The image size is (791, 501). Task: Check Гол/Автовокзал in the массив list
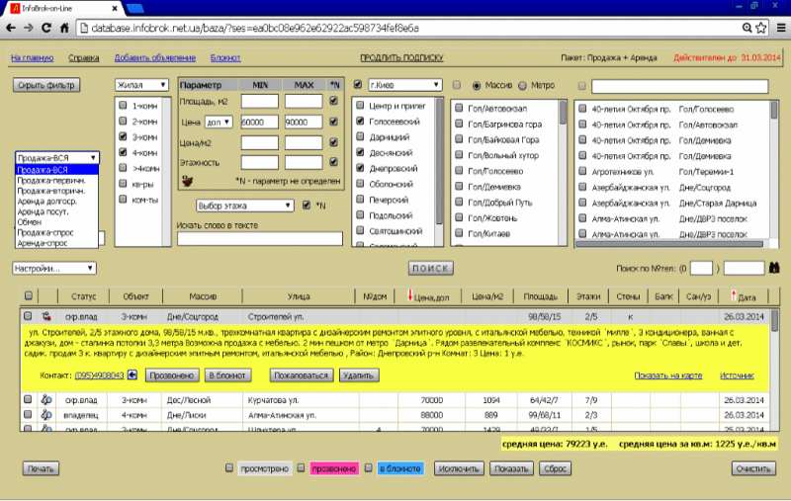click(x=459, y=108)
